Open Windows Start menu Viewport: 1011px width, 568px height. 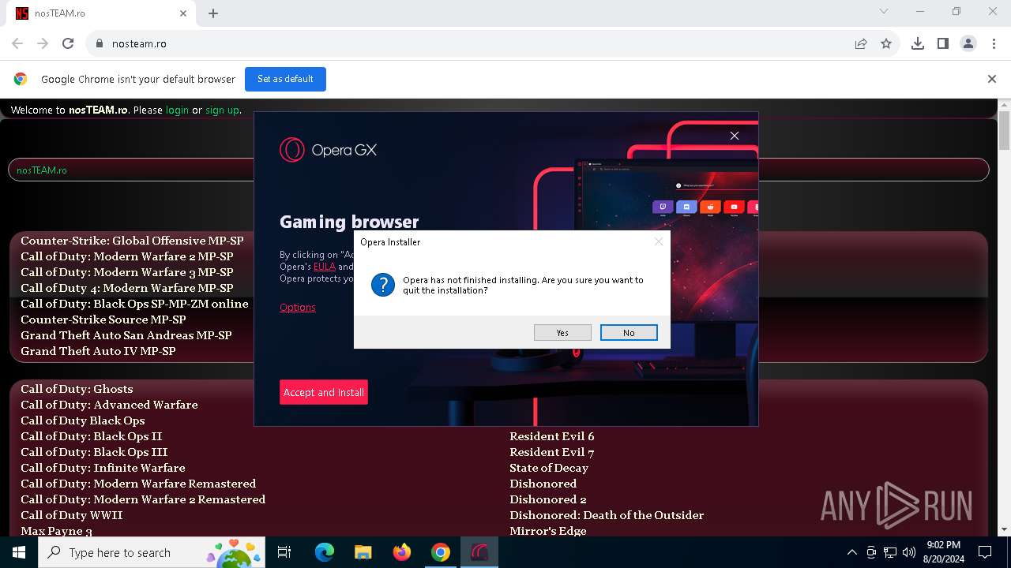[x=19, y=552]
